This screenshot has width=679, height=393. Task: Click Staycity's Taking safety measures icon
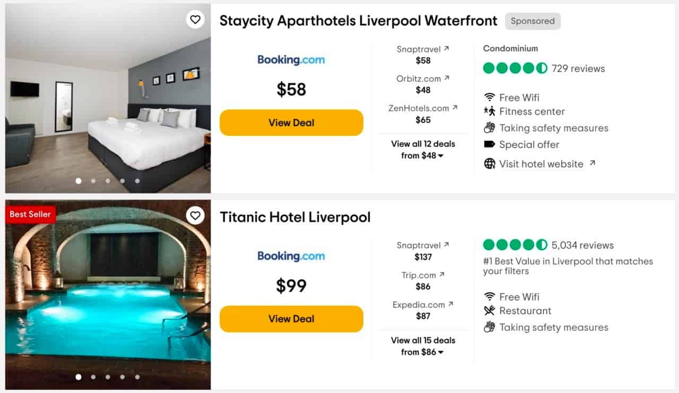tap(490, 128)
